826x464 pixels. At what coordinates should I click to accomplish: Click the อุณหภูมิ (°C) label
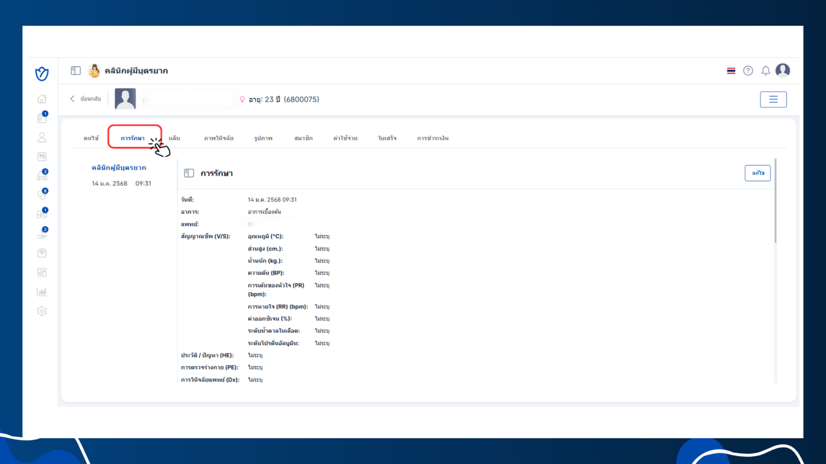coord(265,236)
